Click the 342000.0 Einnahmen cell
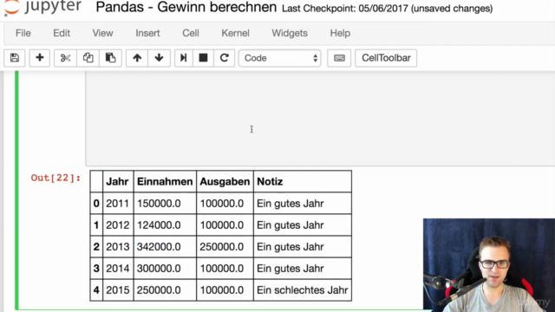The width and height of the screenshot is (555, 312). click(x=165, y=246)
